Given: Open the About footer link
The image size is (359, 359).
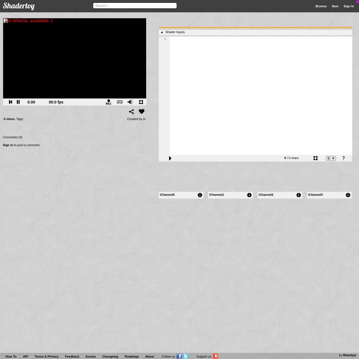Looking at the screenshot, I should [x=149, y=356].
